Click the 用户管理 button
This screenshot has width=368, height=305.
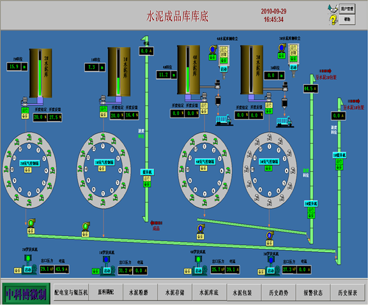[347, 9]
